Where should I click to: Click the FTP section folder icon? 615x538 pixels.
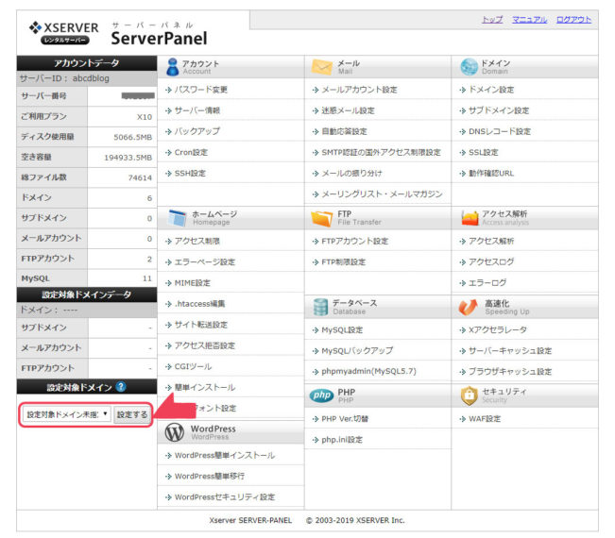[x=321, y=218]
